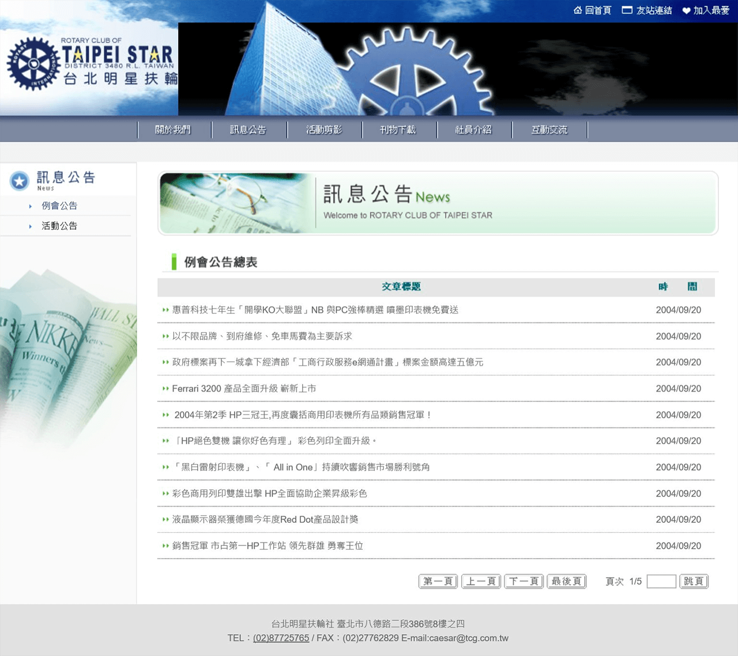The height and width of the screenshot is (656, 738).
Task: Click arrow bullet before 銷售冠軍 article
Action: tap(165, 546)
